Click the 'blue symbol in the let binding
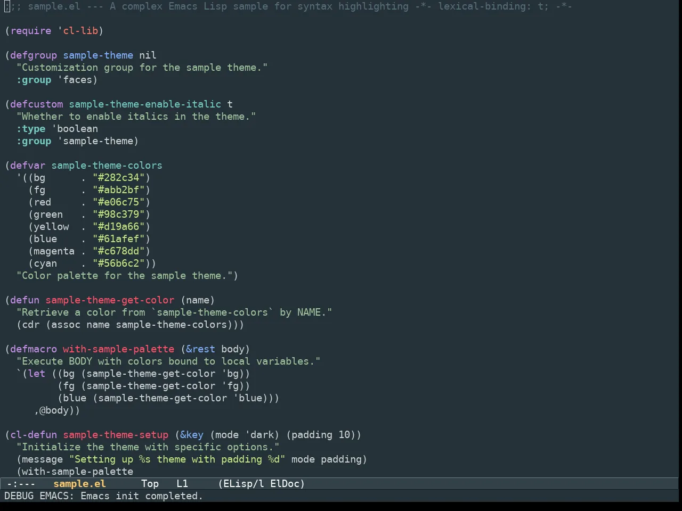 coord(247,398)
